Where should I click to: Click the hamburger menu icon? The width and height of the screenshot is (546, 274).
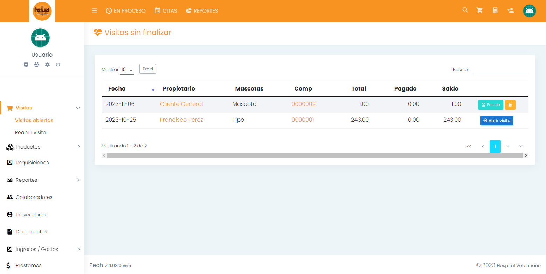(x=94, y=10)
